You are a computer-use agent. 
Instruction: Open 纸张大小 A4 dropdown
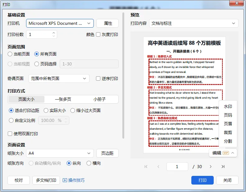click(x=60, y=153)
